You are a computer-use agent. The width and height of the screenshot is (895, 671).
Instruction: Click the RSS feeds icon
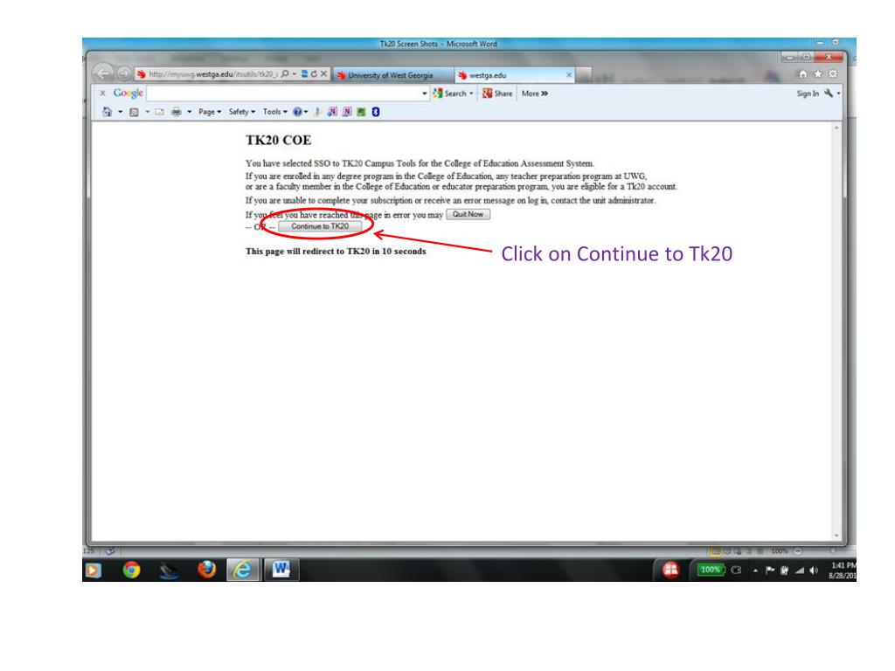coord(134,113)
